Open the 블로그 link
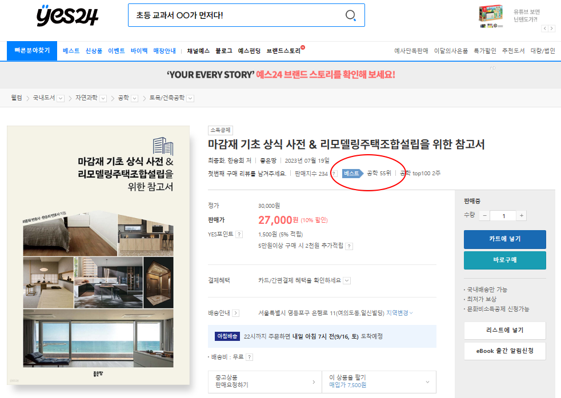The height and width of the screenshot is (398, 561). 224,51
